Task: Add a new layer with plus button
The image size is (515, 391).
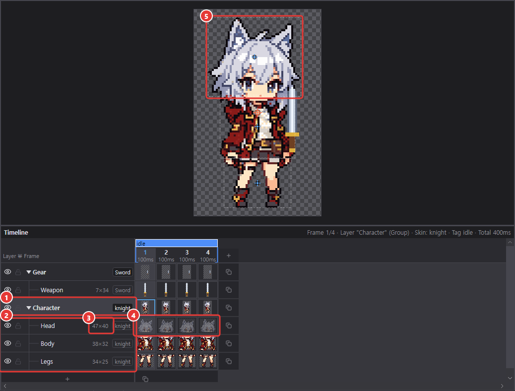Action: [x=67, y=379]
